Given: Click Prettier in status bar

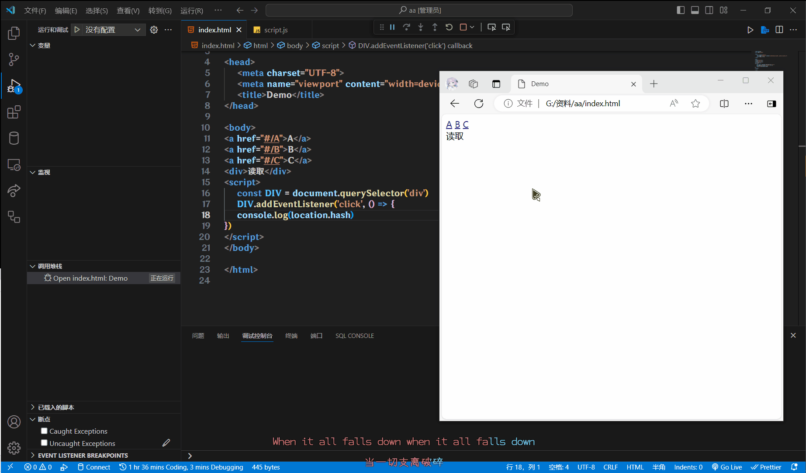Looking at the screenshot, I should tap(766, 467).
